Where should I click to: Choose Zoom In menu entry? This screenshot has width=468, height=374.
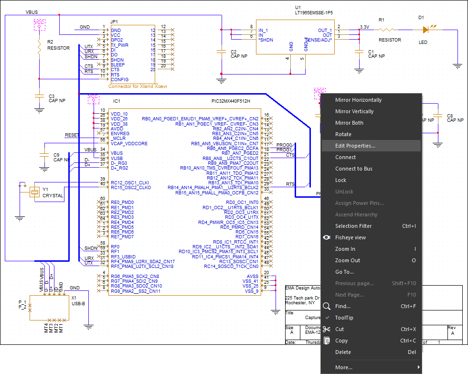tap(371, 249)
